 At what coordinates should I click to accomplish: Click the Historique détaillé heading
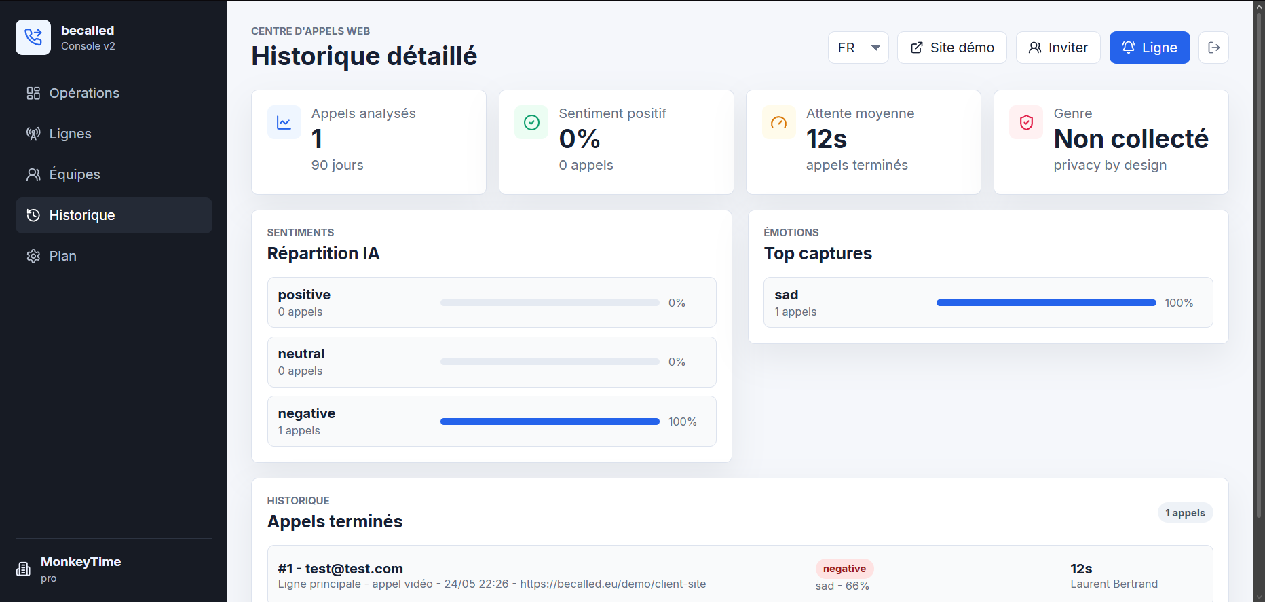tap(364, 56)
